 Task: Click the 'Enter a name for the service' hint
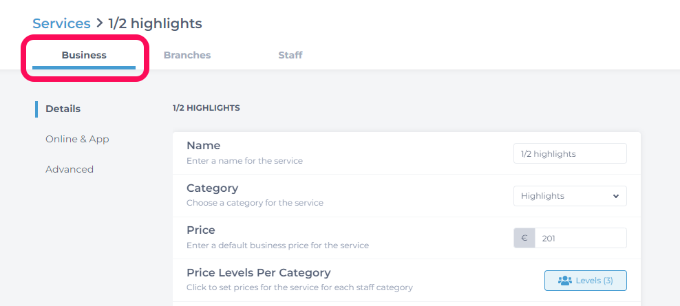pyautogui.click(x=244, y=161)
